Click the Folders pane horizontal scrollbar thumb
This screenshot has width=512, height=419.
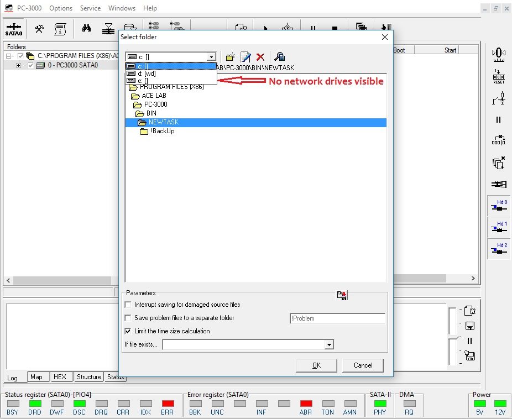[62, 280]
